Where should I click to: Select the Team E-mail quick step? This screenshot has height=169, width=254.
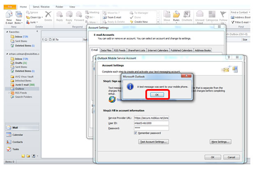pyautogui.click(x=112, y=17)
